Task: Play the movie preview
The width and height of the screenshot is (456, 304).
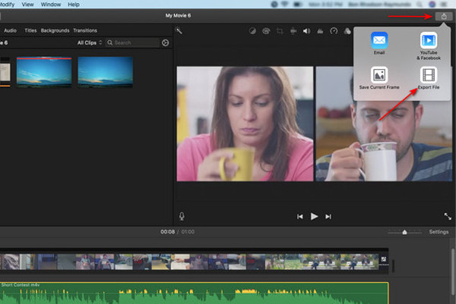Action: click(x=314, y=216)
